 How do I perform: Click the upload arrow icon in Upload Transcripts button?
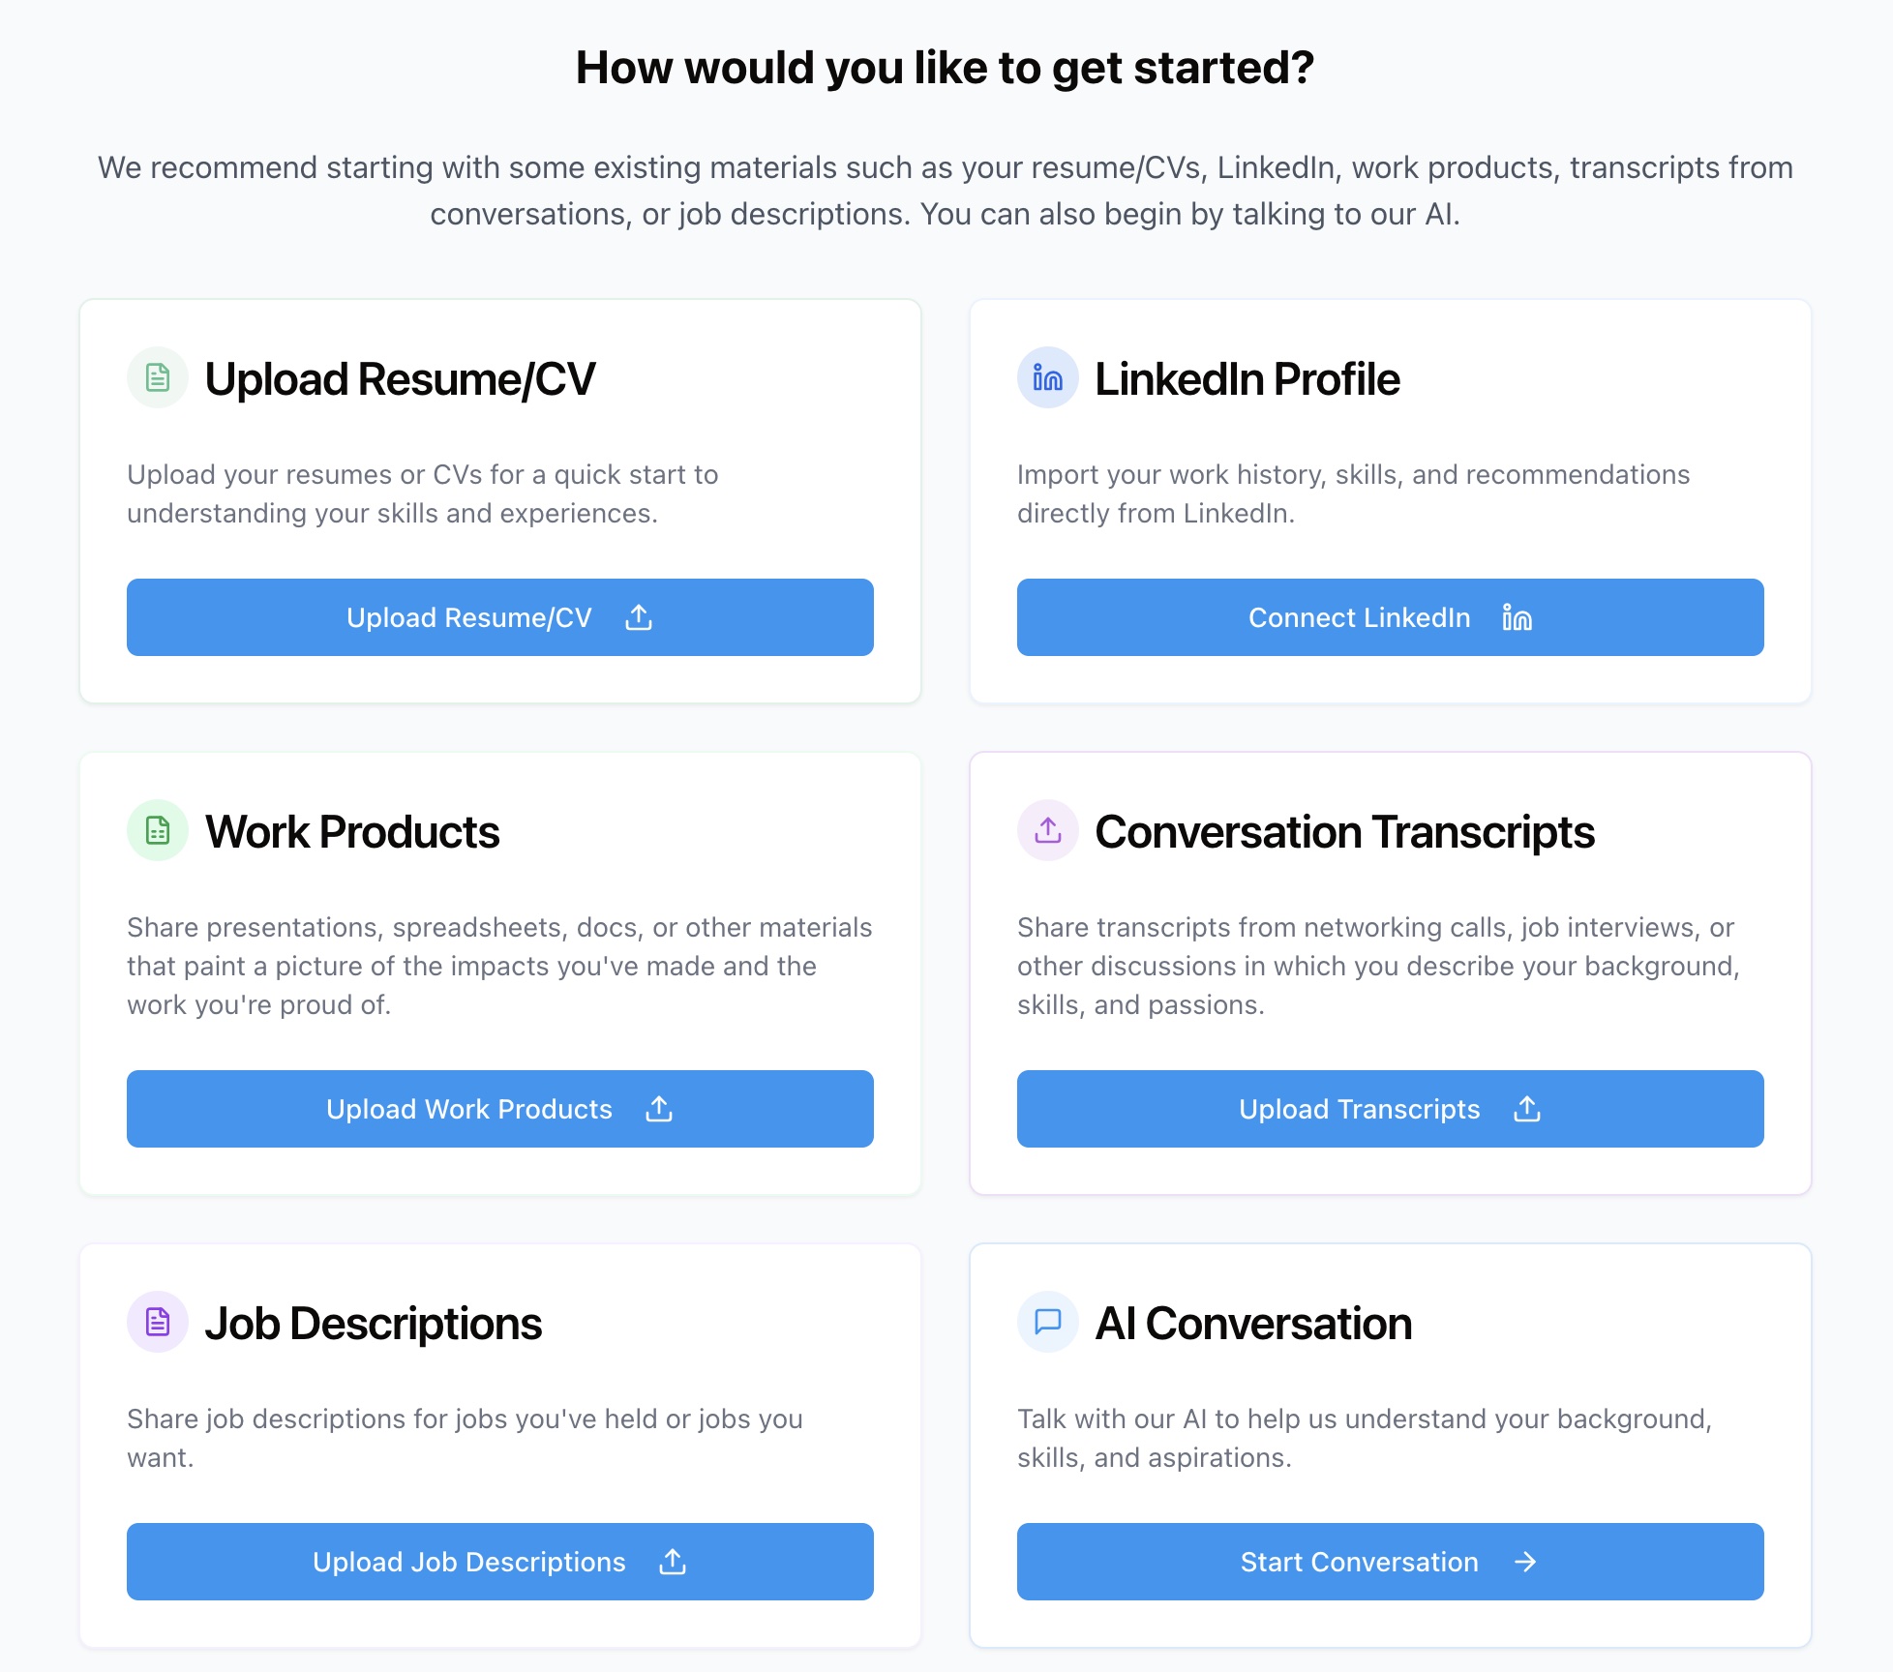[1527, 1109]
